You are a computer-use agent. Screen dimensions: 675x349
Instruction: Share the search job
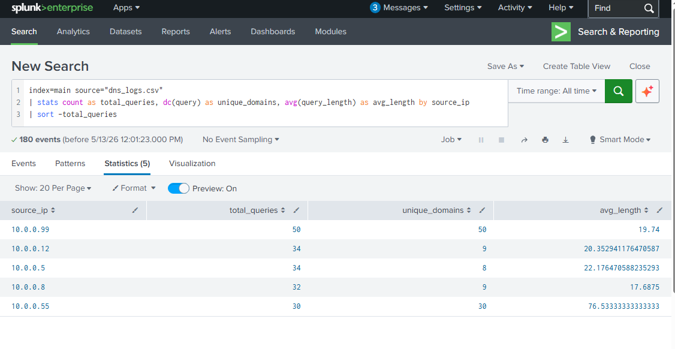[524, 140]
